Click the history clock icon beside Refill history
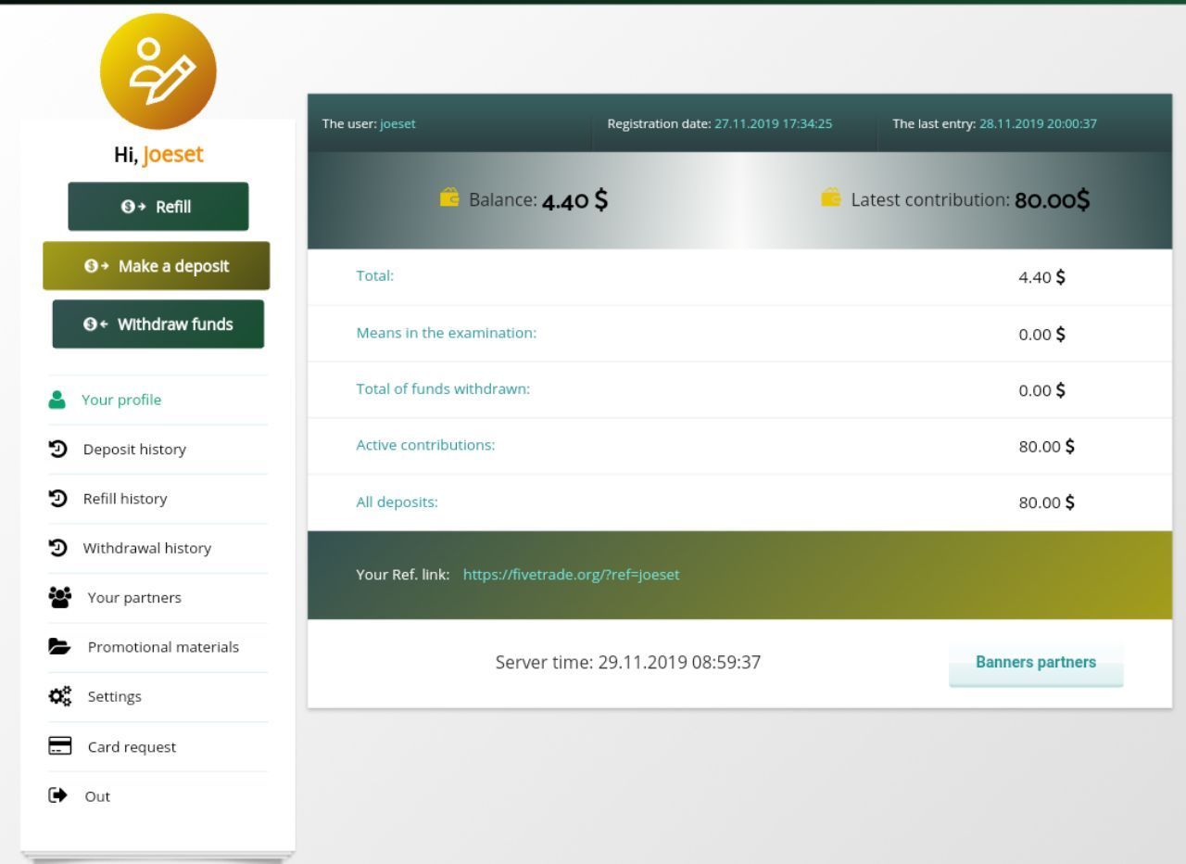The image size is (1186, 864). (x=57, y=498)
